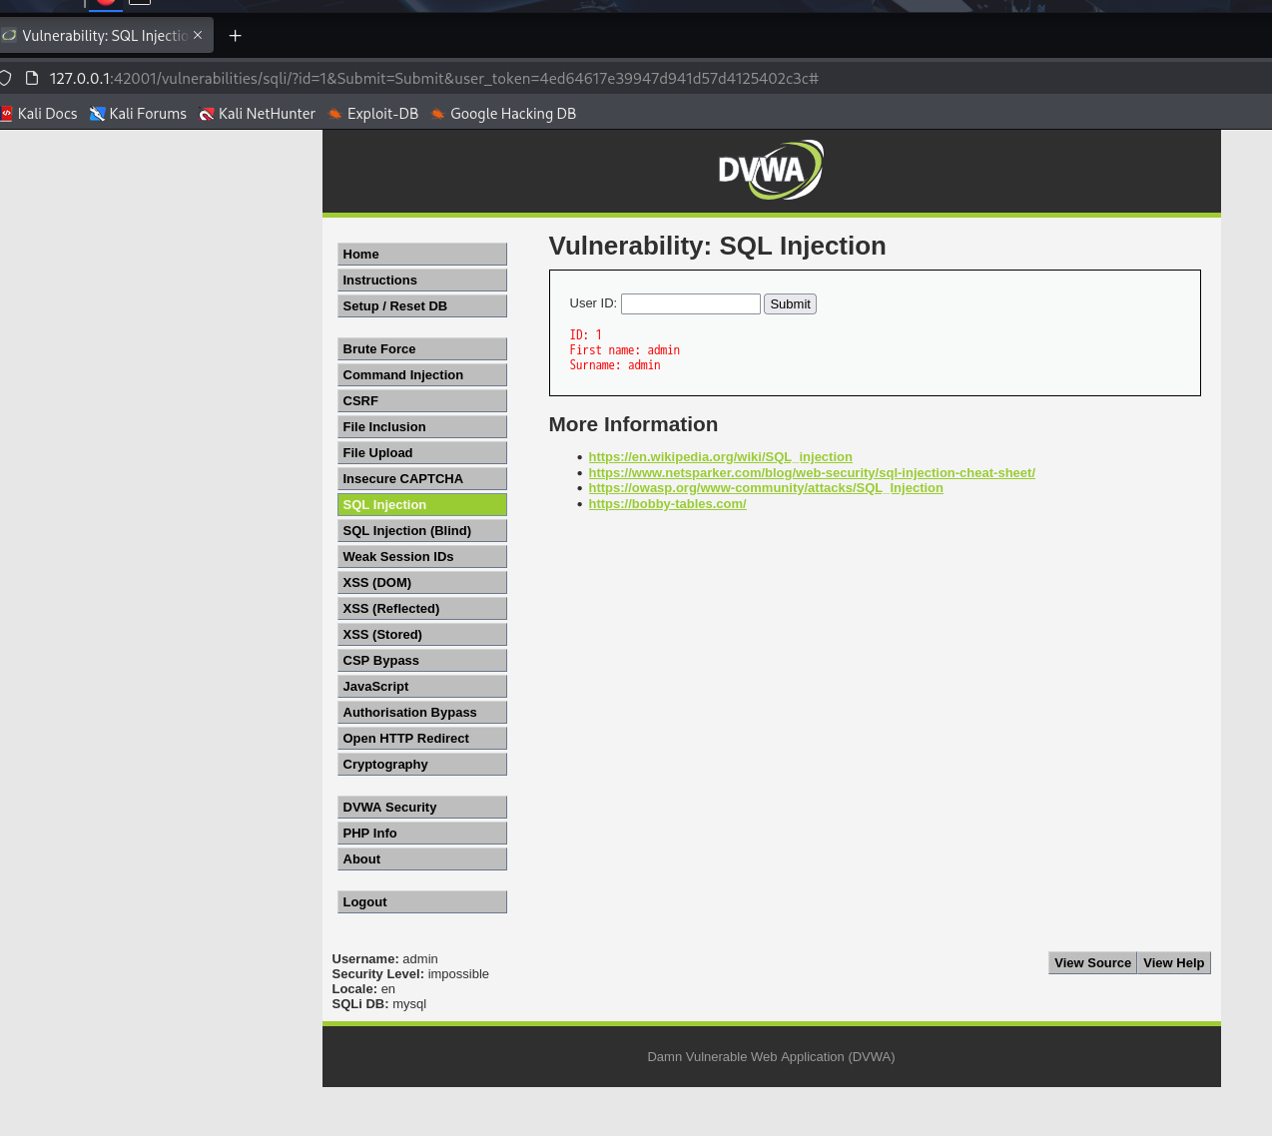Open the Exploit-DB bookmark

point(373,114)
